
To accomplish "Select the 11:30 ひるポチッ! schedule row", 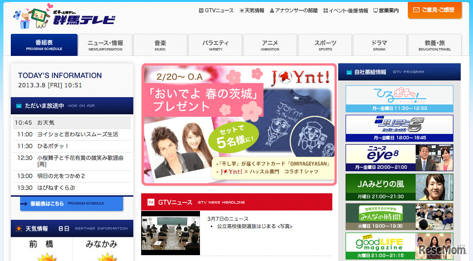I will (x=72, y=146).
